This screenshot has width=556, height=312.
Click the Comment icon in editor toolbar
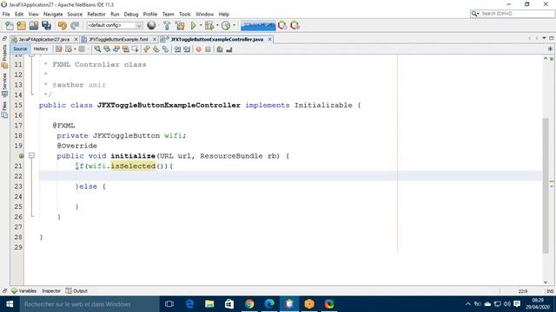point(220,49)
